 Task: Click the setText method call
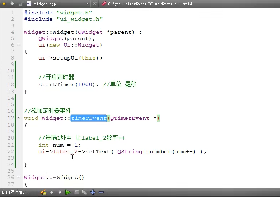98,152
